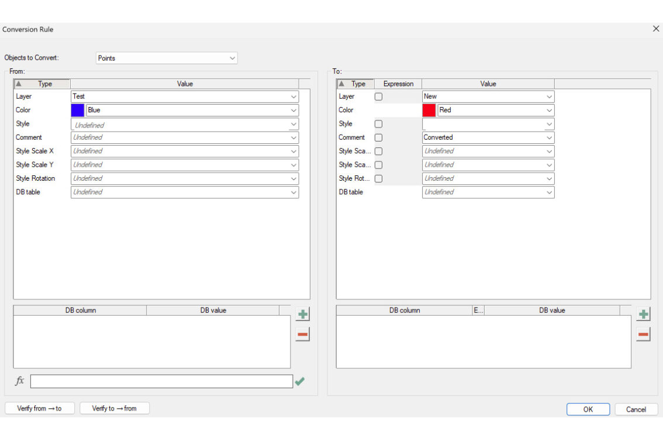Click the red minus icon in the From panel

tap(302, 334)
